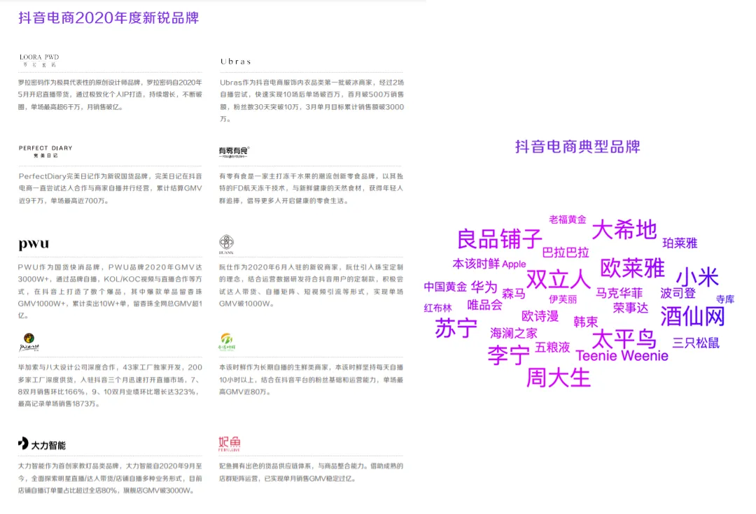Select the word 波司登
Viewport: 756px width, 514px height.
tap(678, 294)
